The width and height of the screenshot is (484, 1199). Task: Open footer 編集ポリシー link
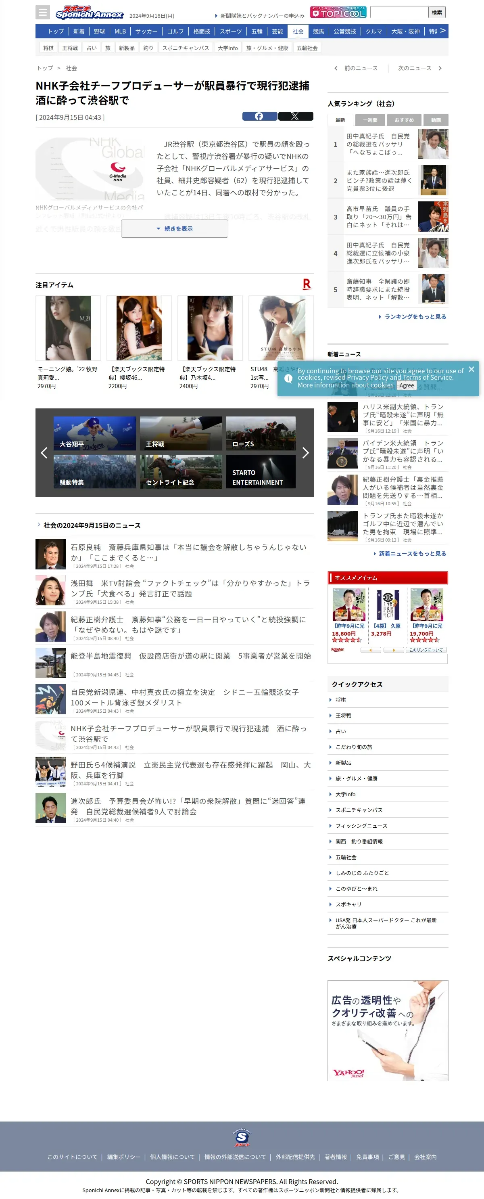point(124,1157)
